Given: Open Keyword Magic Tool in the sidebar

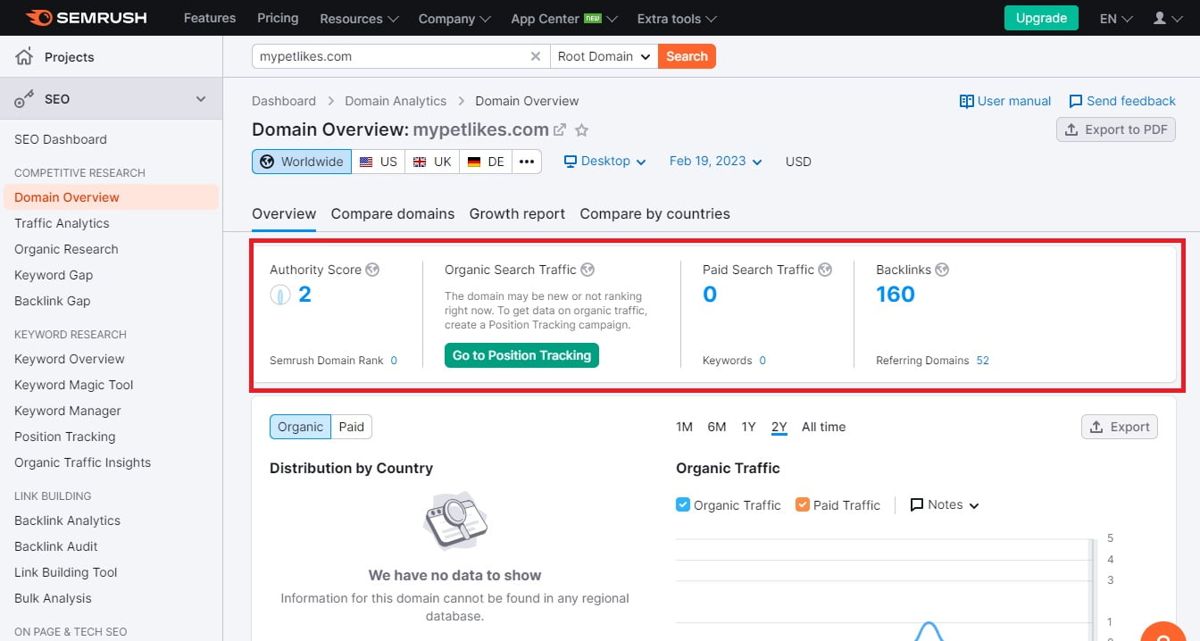Looking at the screenshot, I should (73, 385).
